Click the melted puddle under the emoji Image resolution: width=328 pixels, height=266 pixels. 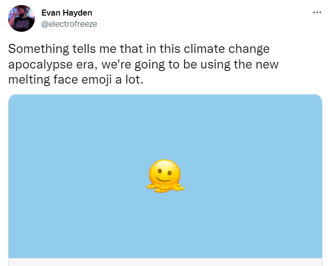[x=165, y=188]
